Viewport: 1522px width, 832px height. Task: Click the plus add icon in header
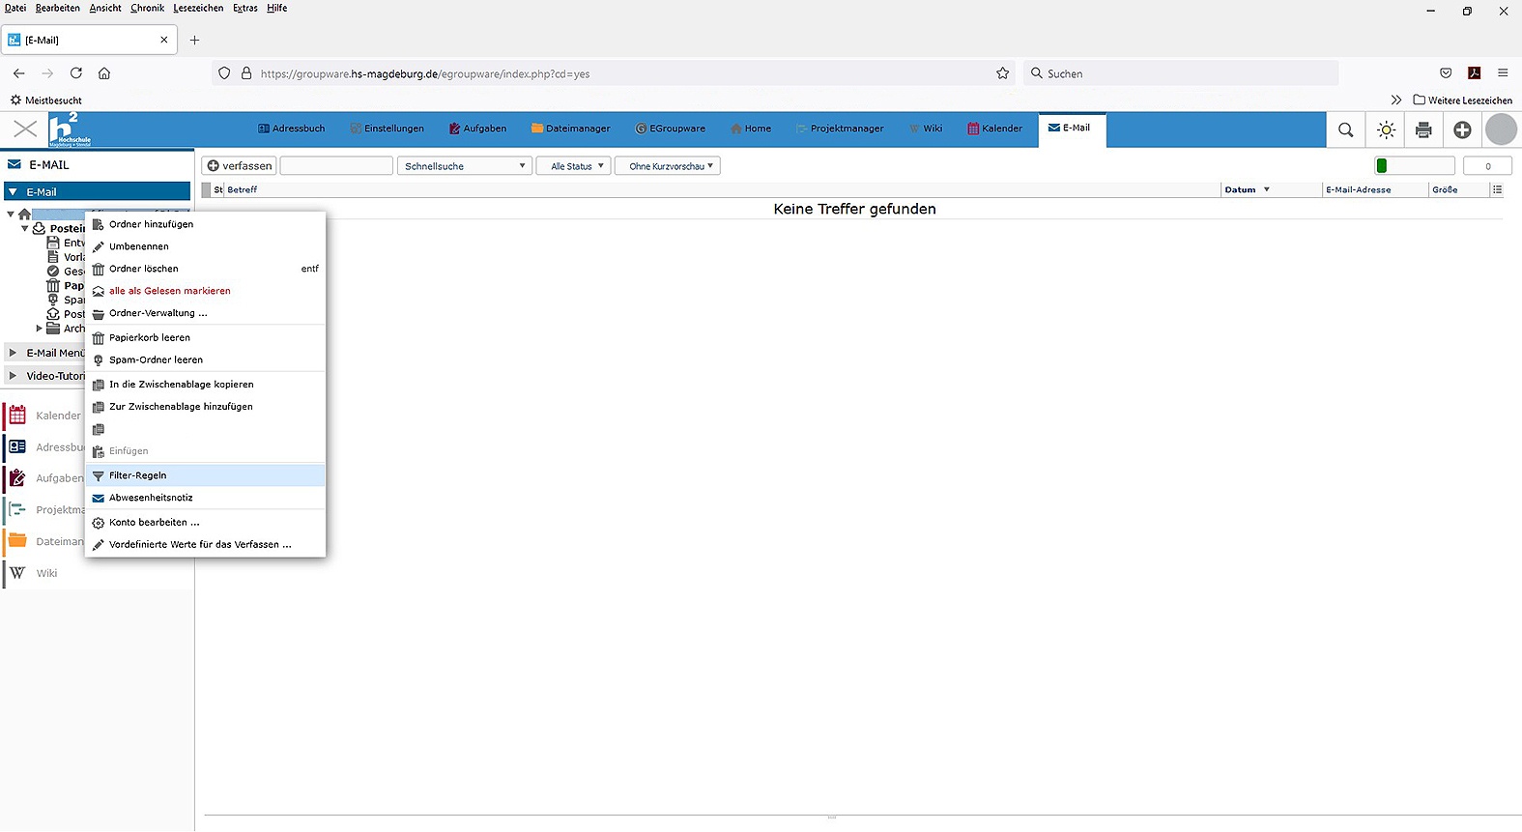point(1462,129)
